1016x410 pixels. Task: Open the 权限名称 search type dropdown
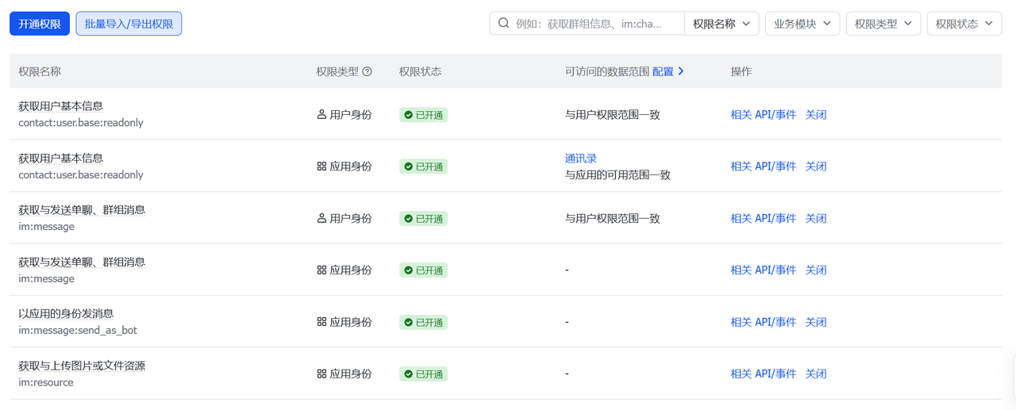[x=721, y=24]
